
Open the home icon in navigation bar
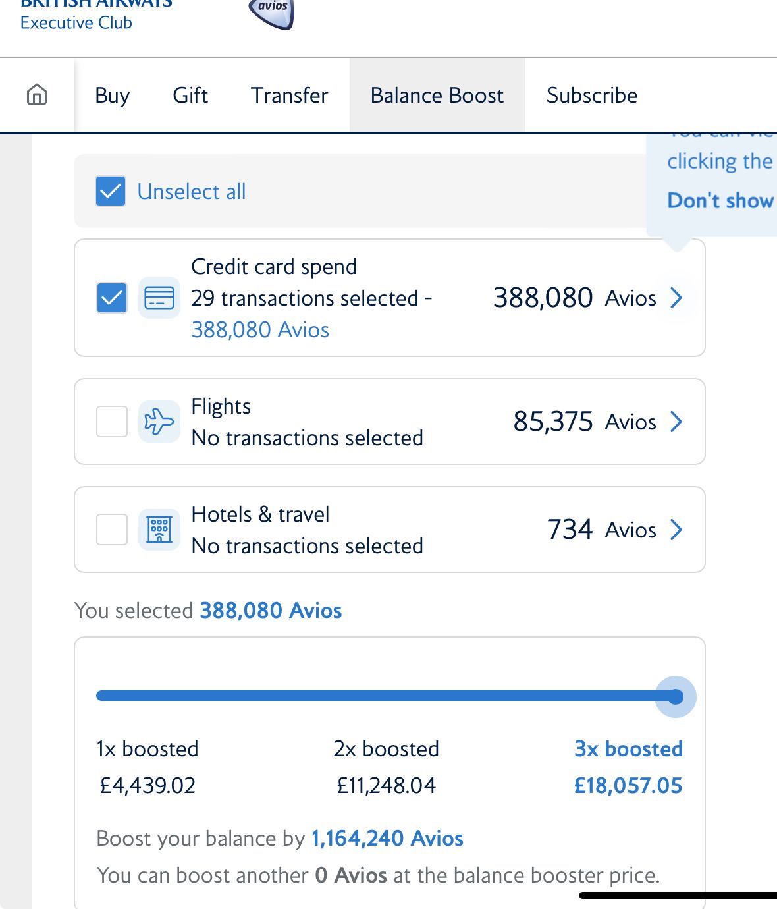[37, 95]
